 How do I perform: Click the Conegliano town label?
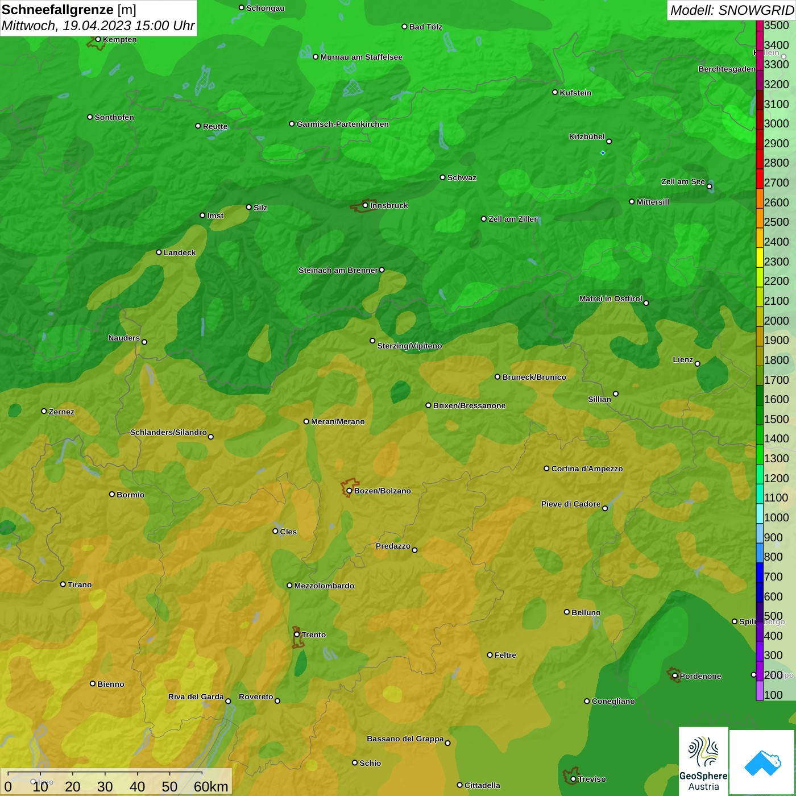pos(613,701)
